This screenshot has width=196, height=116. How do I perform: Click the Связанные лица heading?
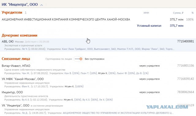point(16,59)
